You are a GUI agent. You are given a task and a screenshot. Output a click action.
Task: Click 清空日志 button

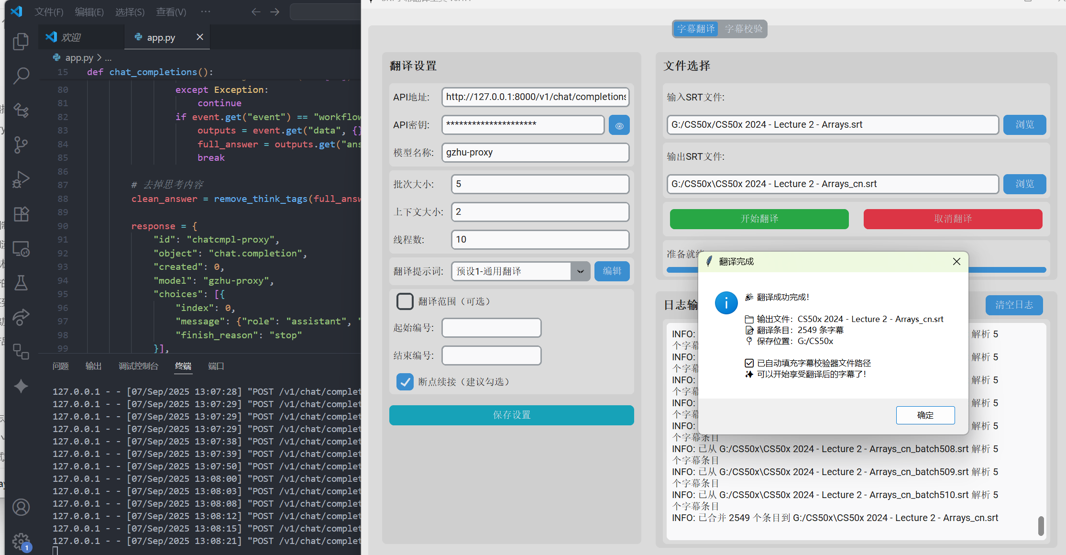(1014, 305)
